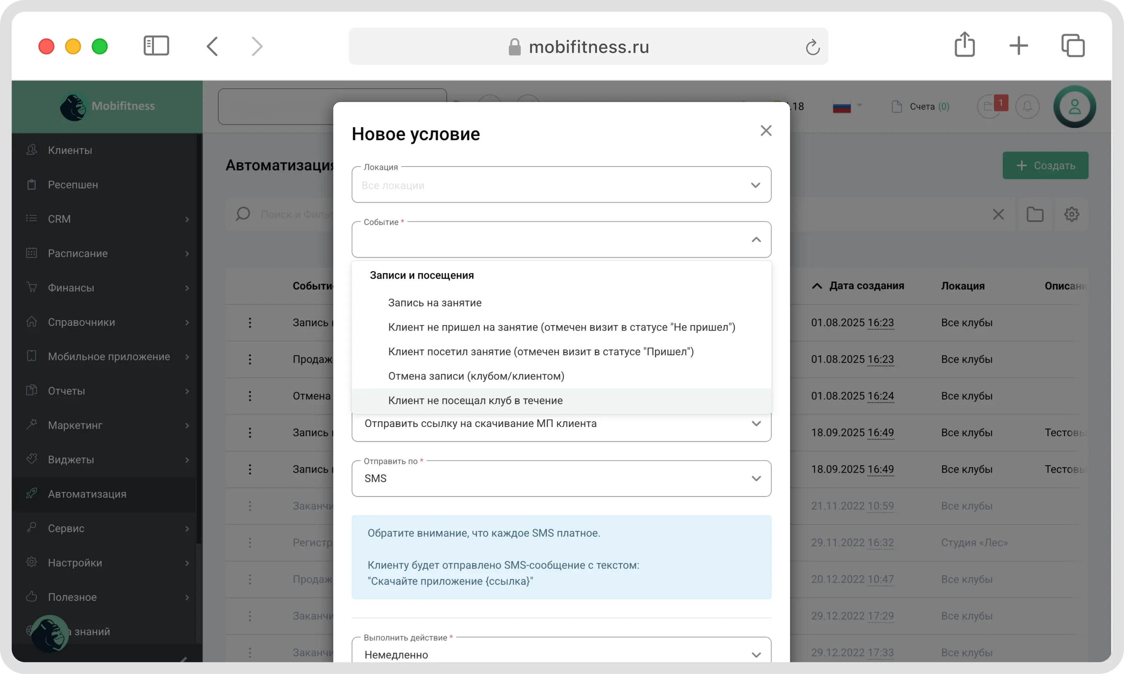The image size is (1124, 674).
Task: Collapse the Событие dropdown
Action: click(x=756, y=240)
